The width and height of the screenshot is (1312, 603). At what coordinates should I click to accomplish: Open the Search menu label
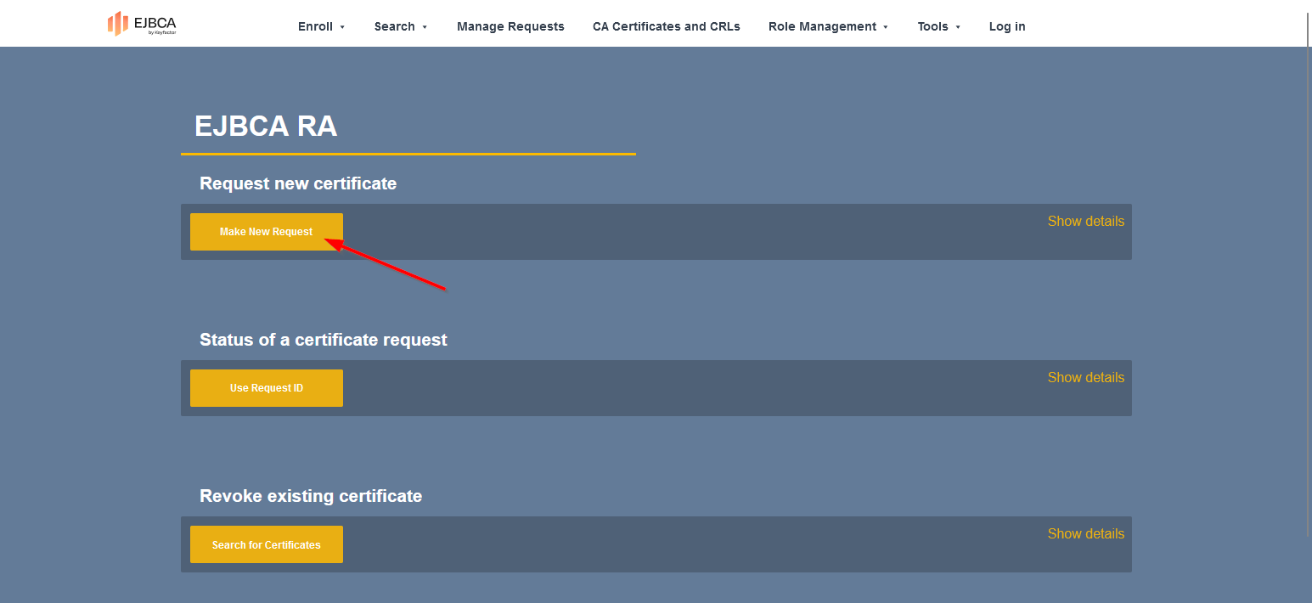[394, 26]
